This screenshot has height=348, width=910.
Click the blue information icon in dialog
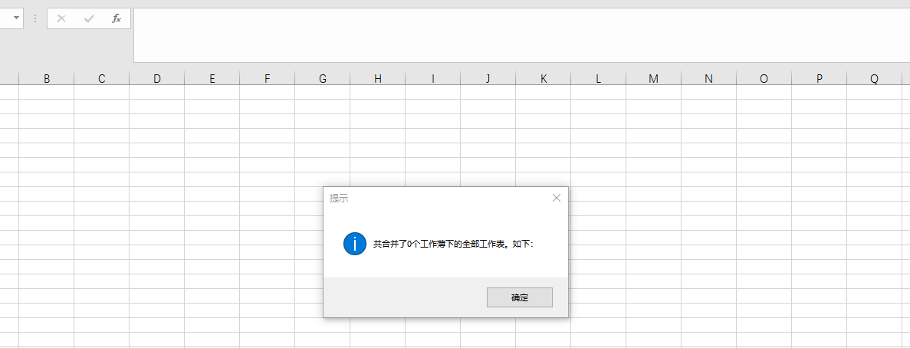coord(355,245)
